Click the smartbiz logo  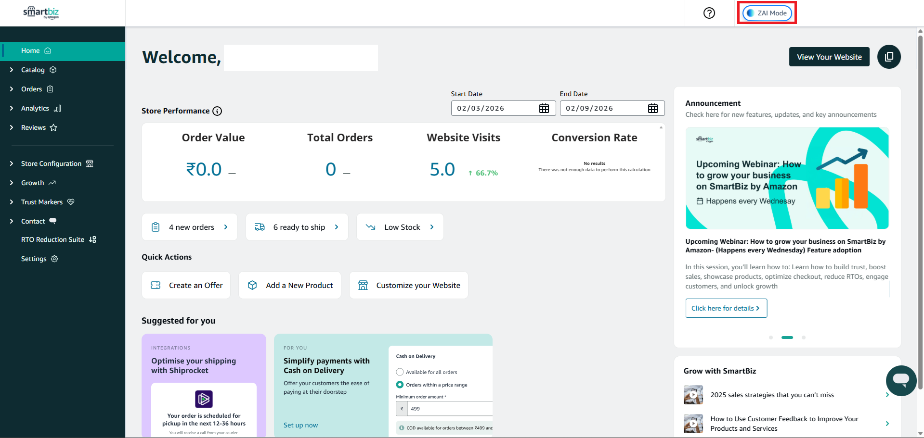click(x=41, y=13)
